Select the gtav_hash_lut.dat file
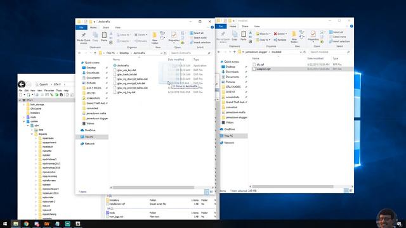 tap(127, 75)
